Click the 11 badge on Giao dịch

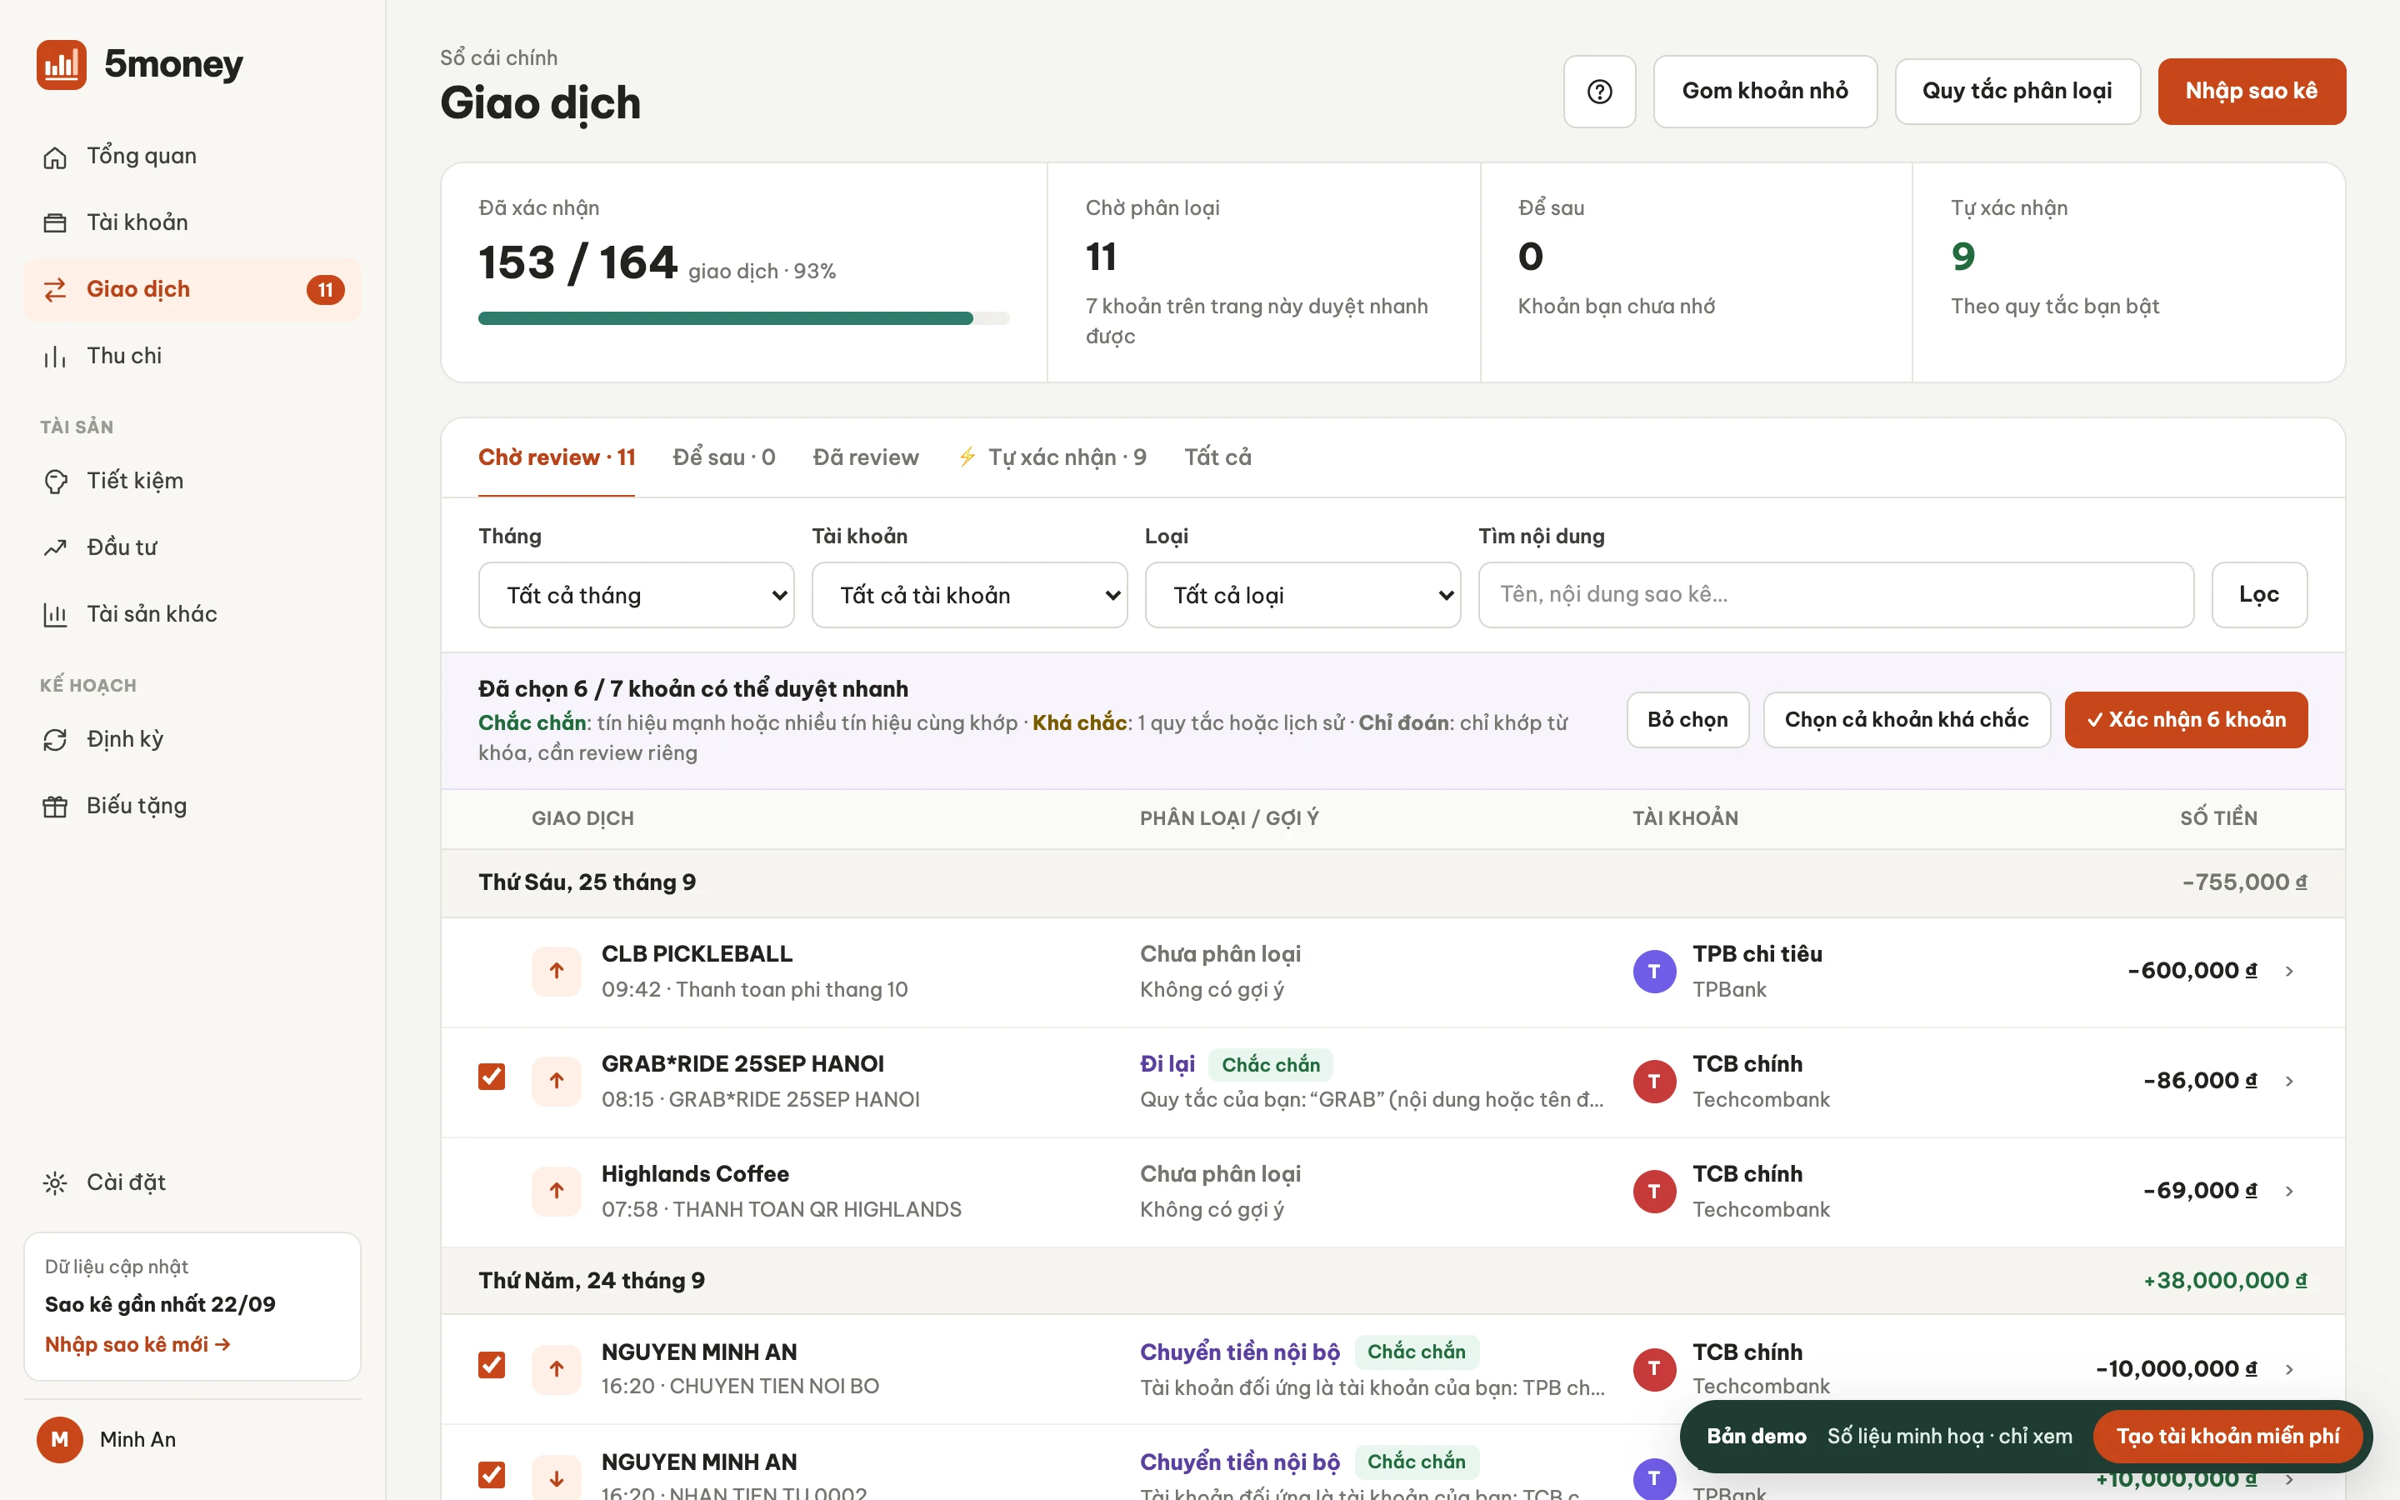pyautogui.click(x=325, y=290)
